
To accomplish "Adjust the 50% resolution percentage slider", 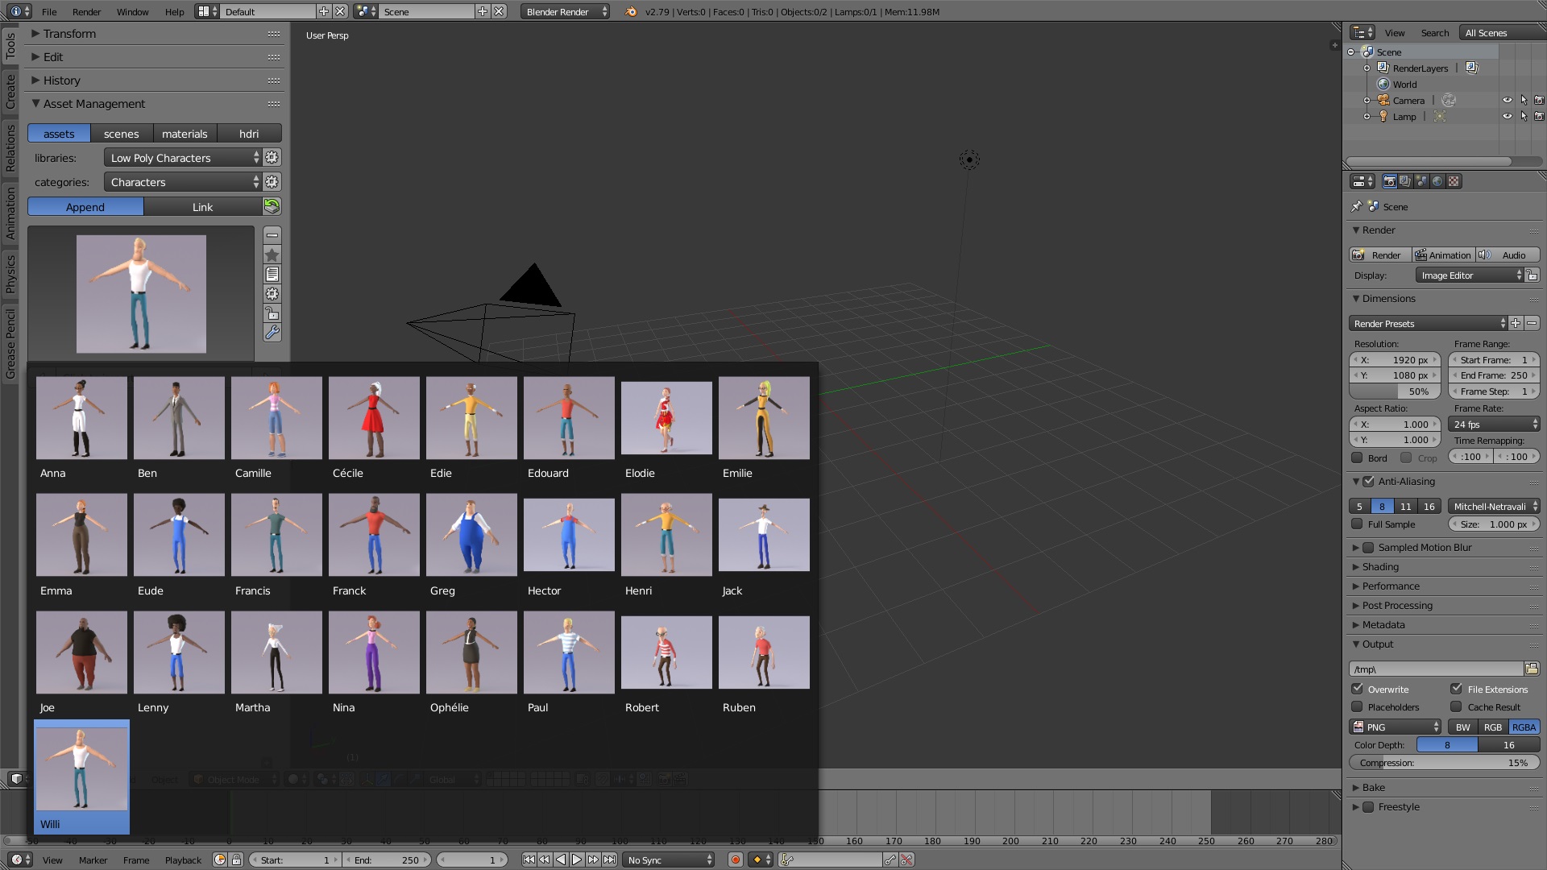I will tap(1395, 391).
